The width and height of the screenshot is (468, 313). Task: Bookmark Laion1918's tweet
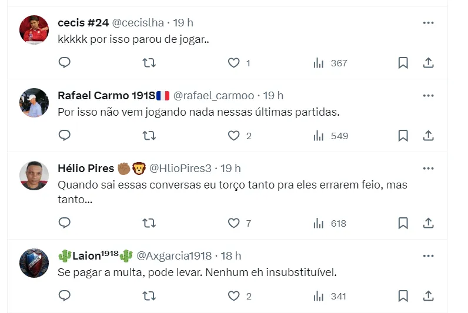click(x=403, y=296)
